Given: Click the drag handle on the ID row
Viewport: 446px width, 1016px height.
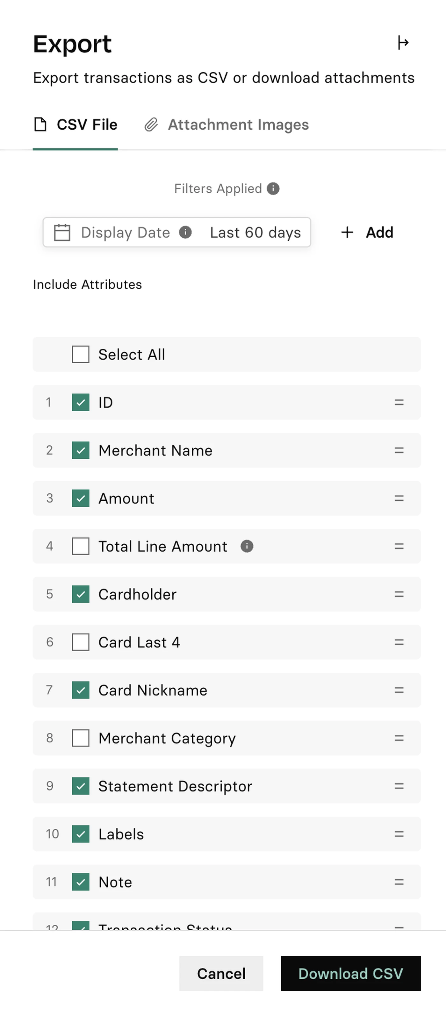Looking at the screenshot, I should coord(399,402).
